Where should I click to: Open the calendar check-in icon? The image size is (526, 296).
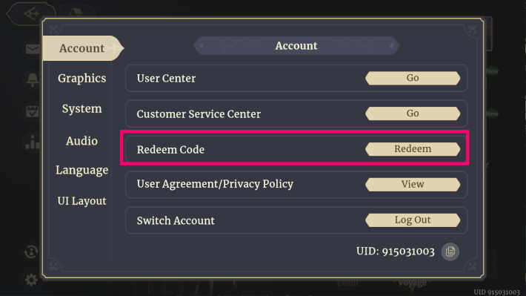tap(32, 111)
